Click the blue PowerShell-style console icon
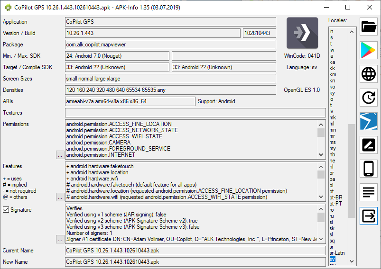Screen dimensions: 381x269 (369, 121)
